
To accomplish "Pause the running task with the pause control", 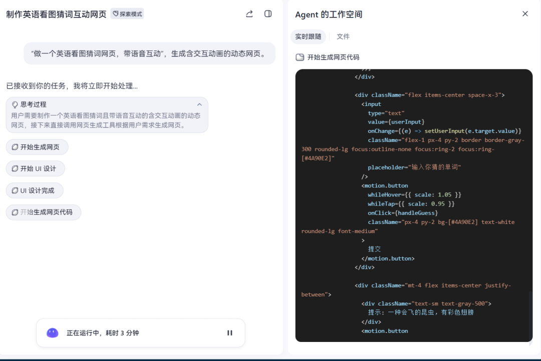I will click(229, 332).
